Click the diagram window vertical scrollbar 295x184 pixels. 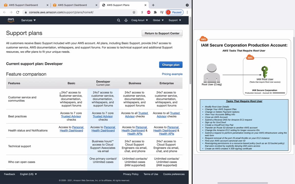(x=294, y=91)
